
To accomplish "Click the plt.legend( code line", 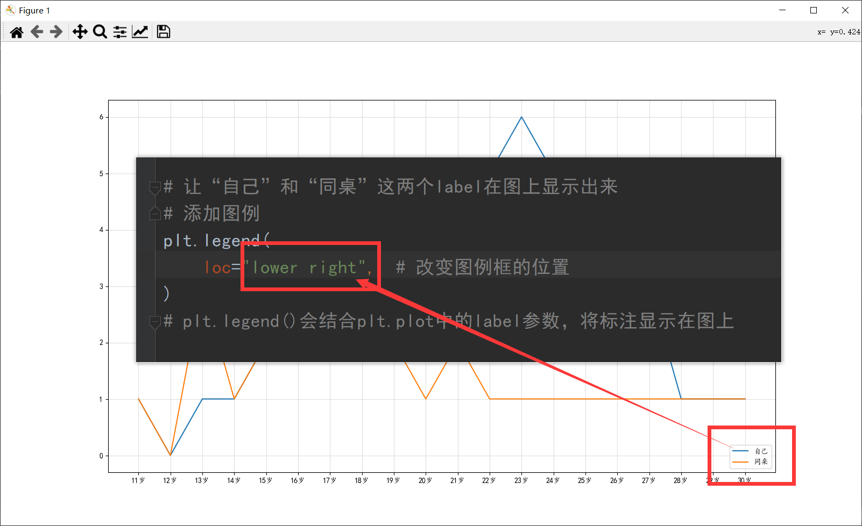I will pyautogui.click(x=217, y=241).
